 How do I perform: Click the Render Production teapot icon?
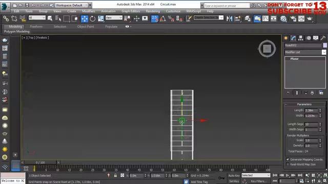pyautogui.click(x=310, y=19)
